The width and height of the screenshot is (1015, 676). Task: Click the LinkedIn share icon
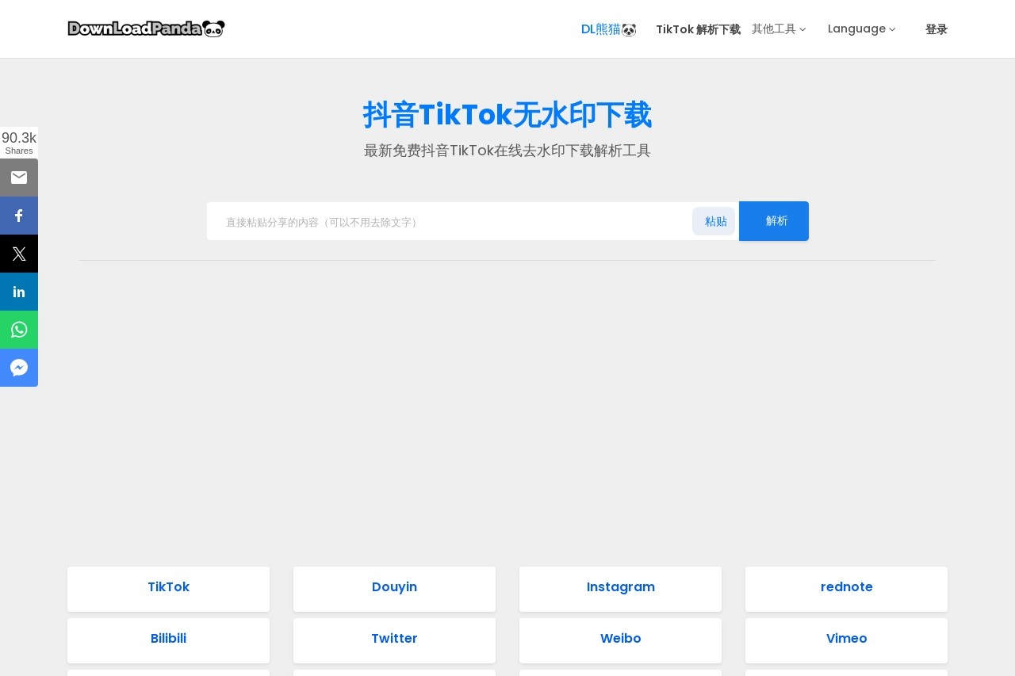(x=19, y=292)
